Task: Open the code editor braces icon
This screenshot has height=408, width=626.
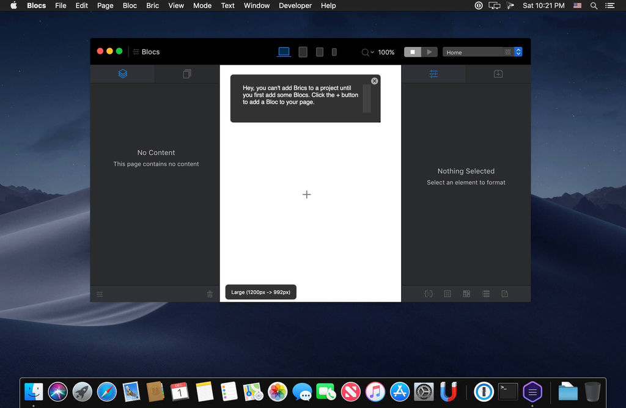Action: (429, 294)
